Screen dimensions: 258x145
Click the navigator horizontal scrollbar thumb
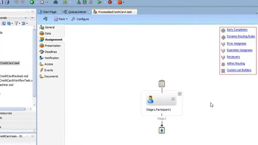point(12,109)
